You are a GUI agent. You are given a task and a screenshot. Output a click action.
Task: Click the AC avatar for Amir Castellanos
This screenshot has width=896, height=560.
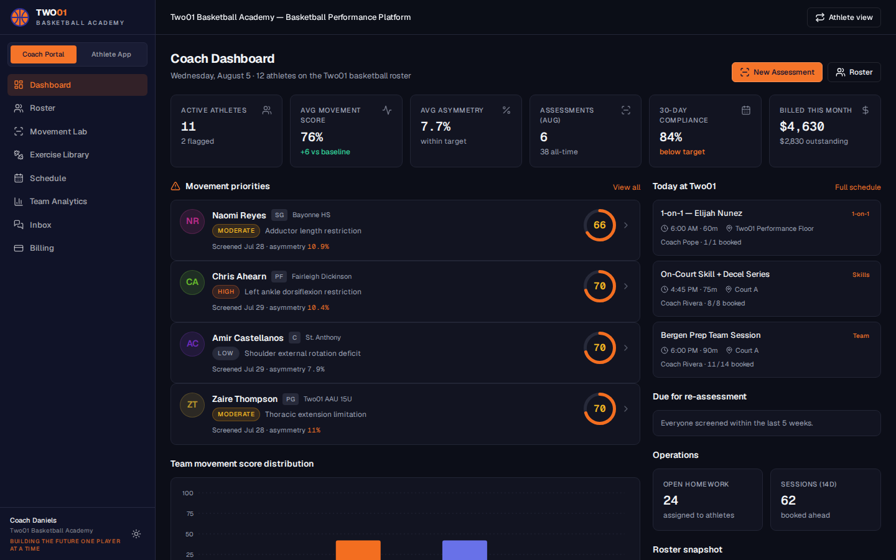pyautogui.click(x=192, y=344)
